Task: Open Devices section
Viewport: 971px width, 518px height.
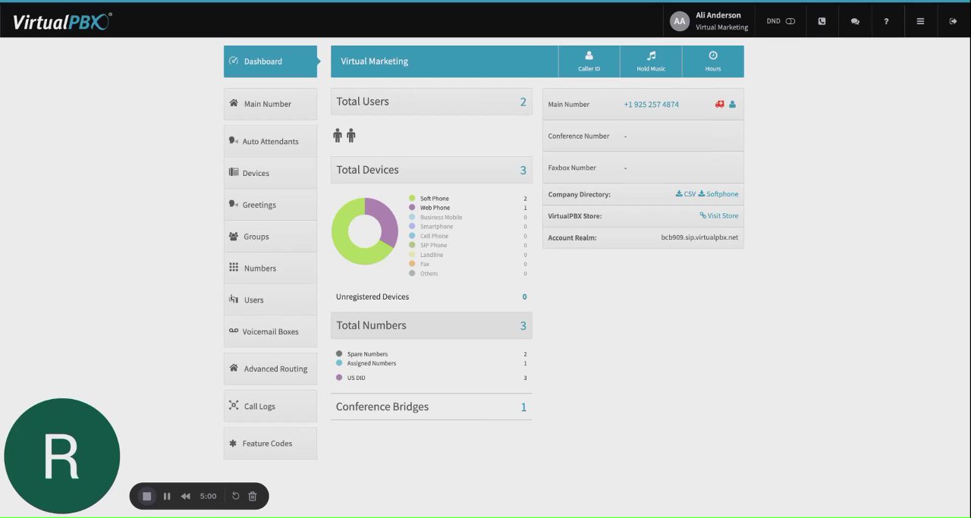Action: 270,173
